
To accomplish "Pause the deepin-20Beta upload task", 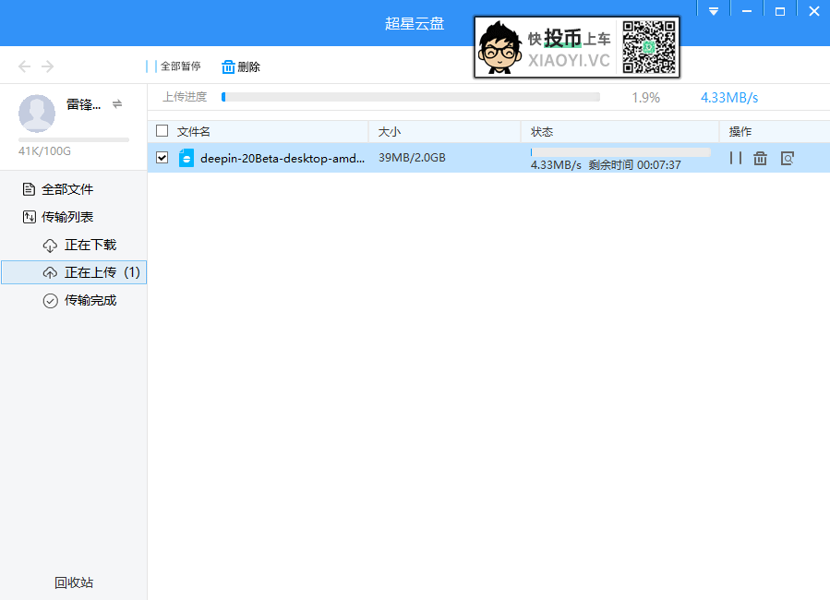I will pos(736,158).
